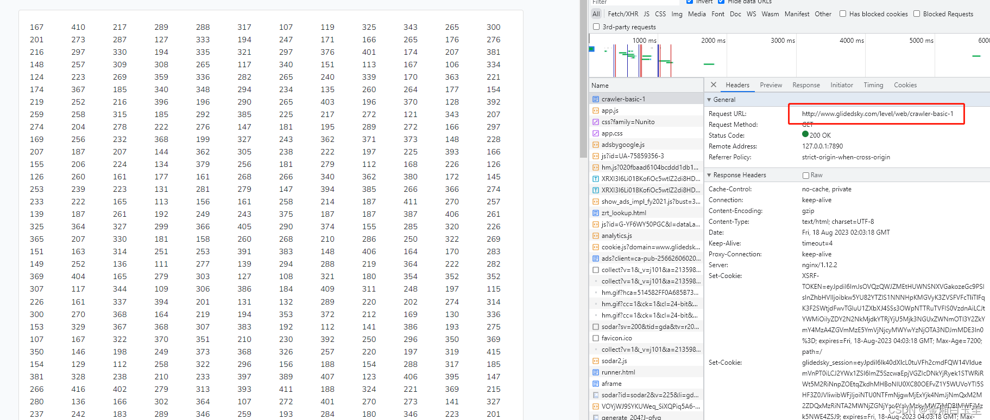
Task: Enable 3rd-party requests checkbox
Action: point(596,27)
